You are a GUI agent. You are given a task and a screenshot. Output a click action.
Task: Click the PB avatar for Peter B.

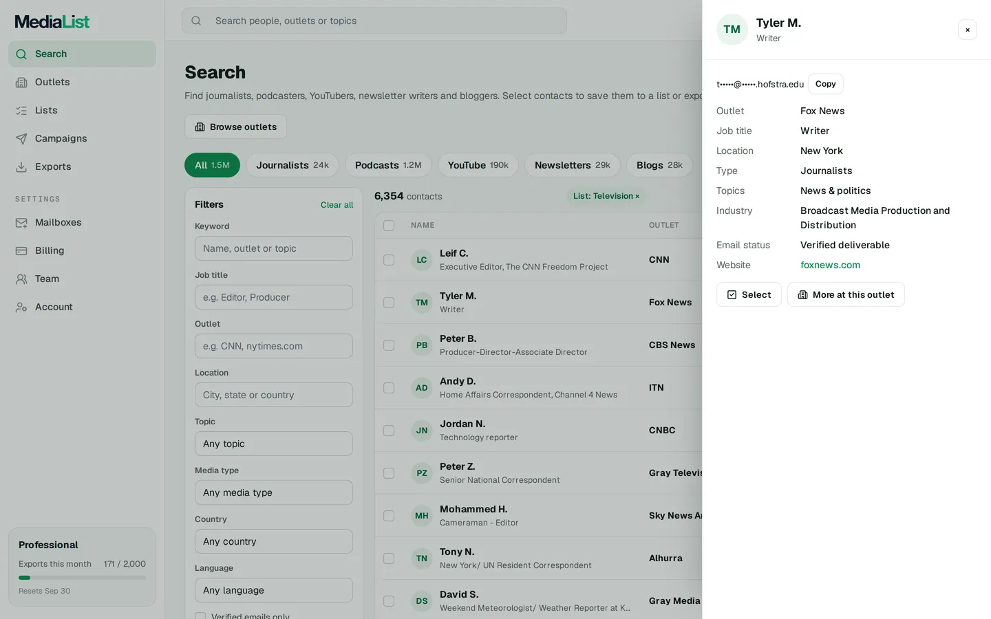[x=421, y=345]
